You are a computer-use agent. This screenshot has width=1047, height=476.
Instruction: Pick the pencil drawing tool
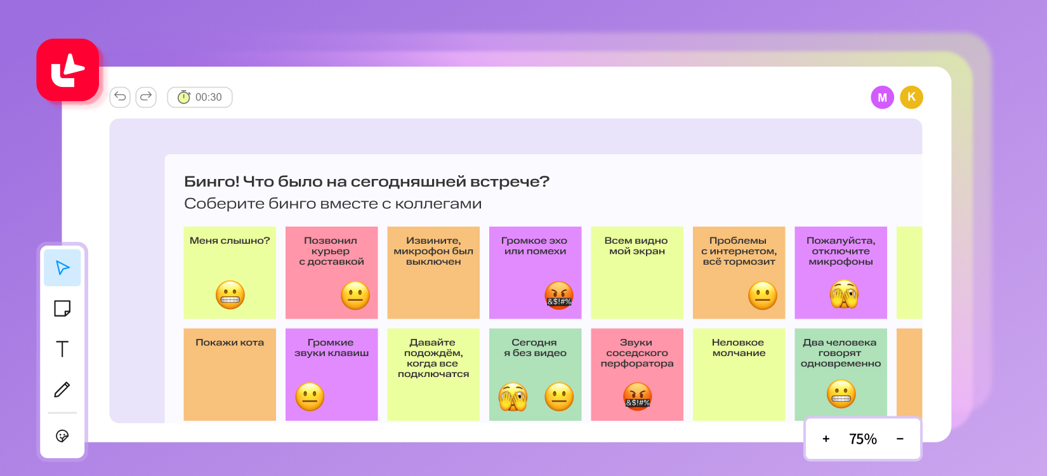[62, 389]
